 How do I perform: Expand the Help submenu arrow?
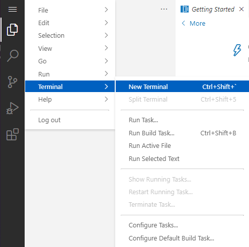click(x=106, y=99)
